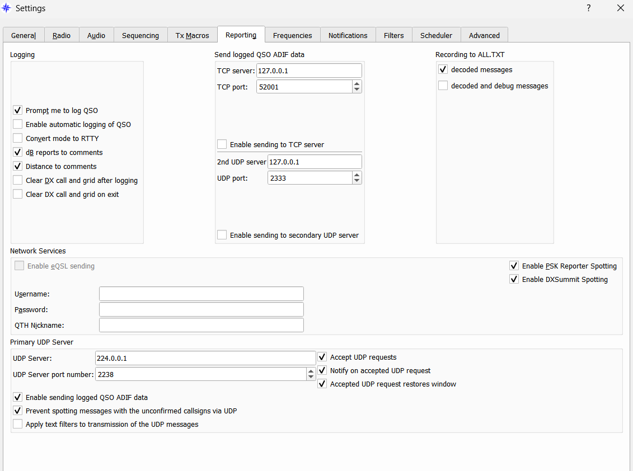Click the 2nd UDP port down arrow
Screen dimensions: 633x471
(x=357, y=181)
